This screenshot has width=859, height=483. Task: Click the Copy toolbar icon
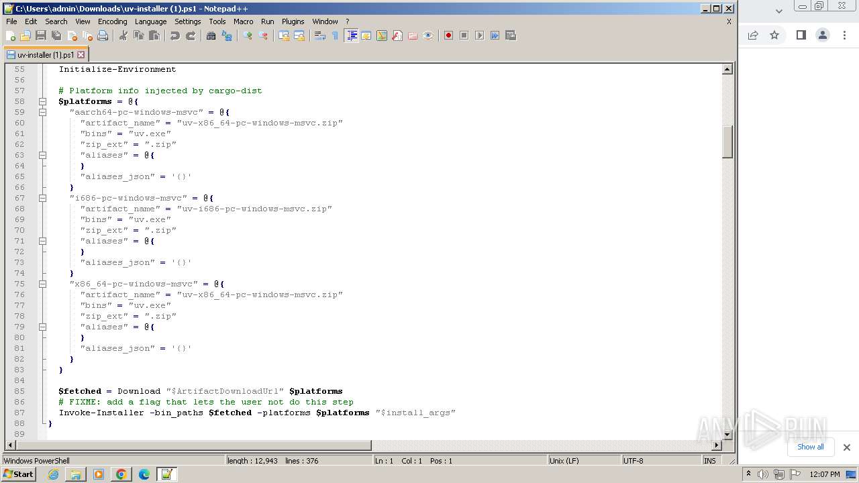click(x=139, y=36)
